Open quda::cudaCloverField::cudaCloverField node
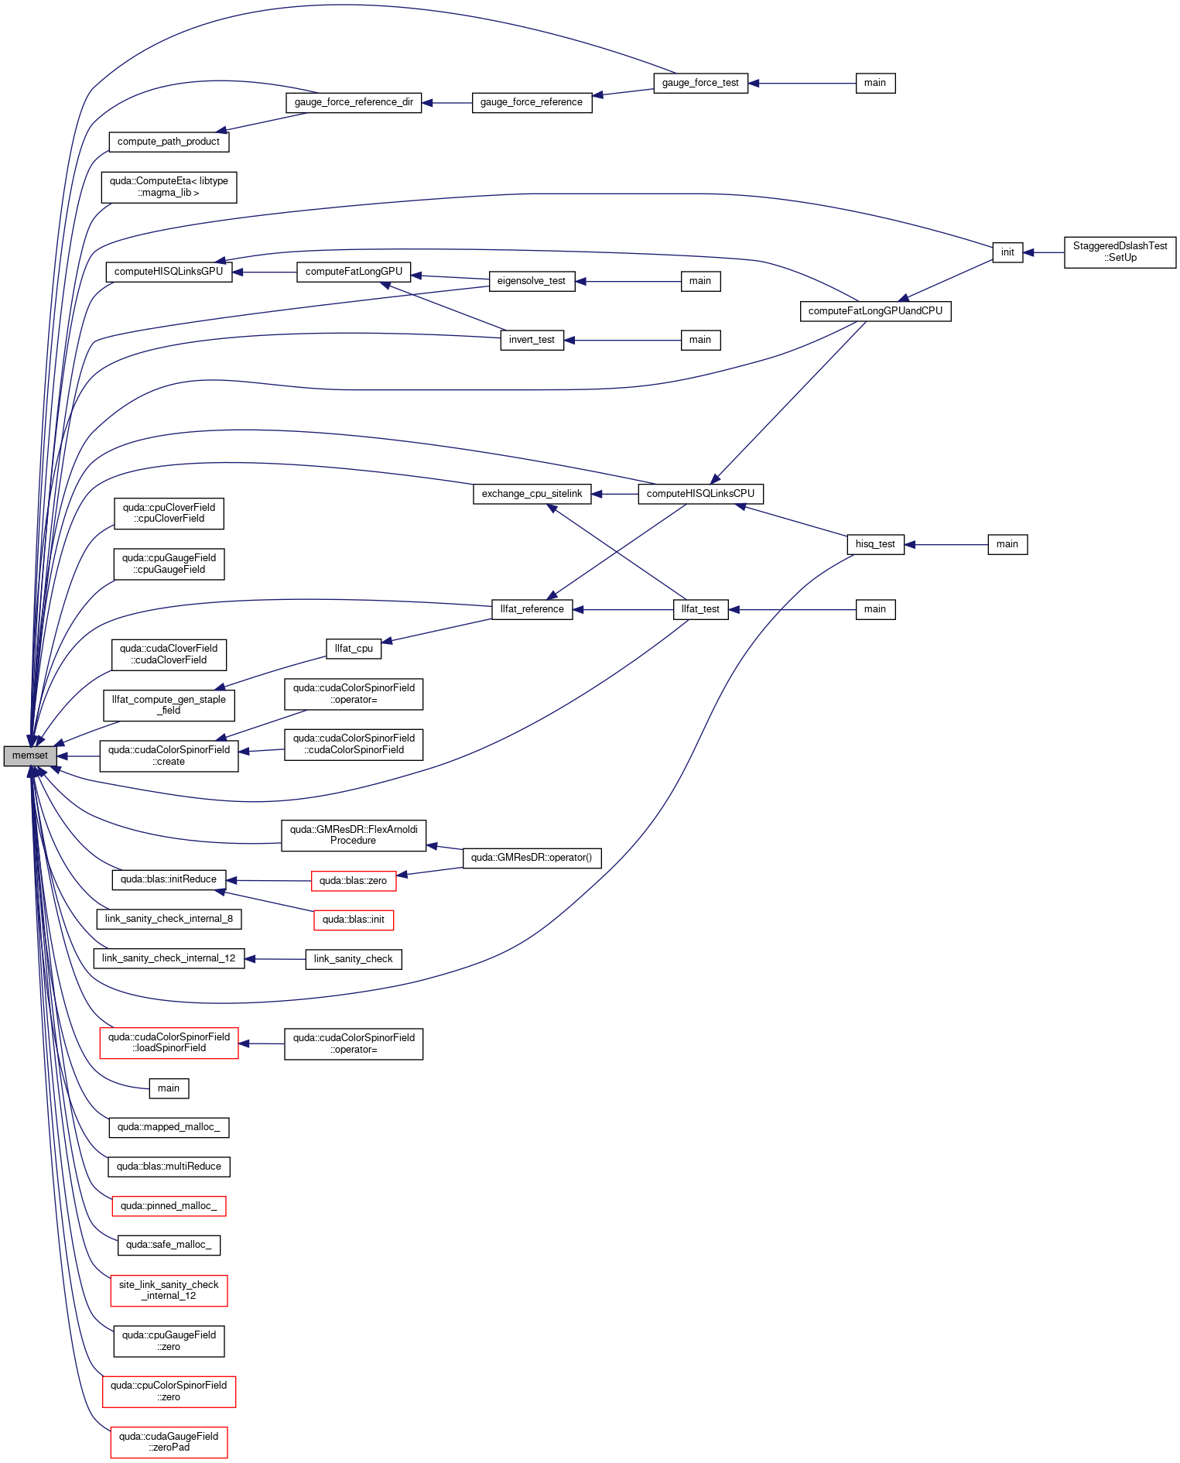This screenshot has width=1180, height=1463. 169,655
